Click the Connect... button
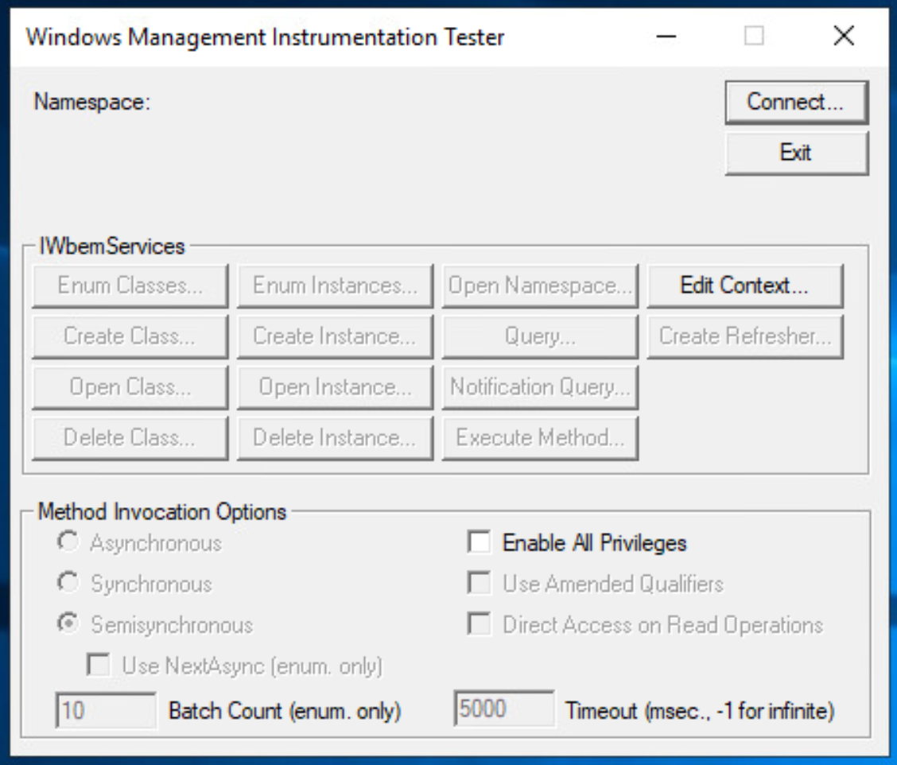897x765 pixels. click(796, 103)
